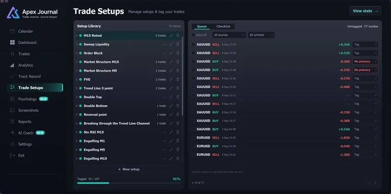Edit the Reversal point setup
391x194 pixels.
click(171, 115)
